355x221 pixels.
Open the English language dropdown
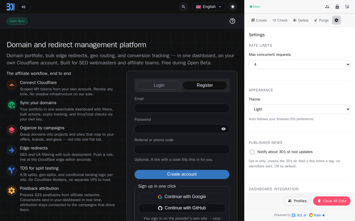(209, 7)
